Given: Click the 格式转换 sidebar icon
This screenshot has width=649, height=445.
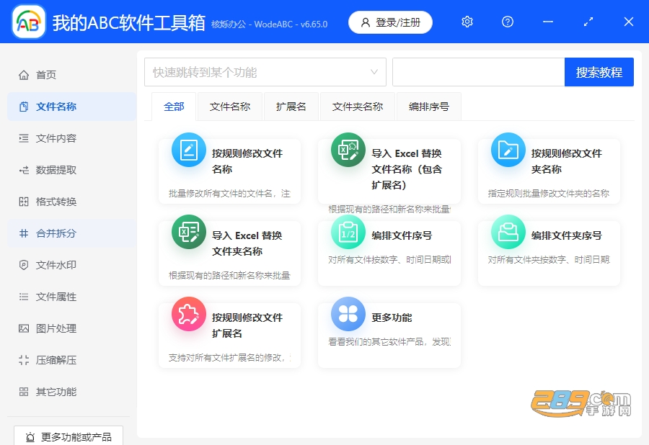Looking at the screenshot, I should 24,202.
